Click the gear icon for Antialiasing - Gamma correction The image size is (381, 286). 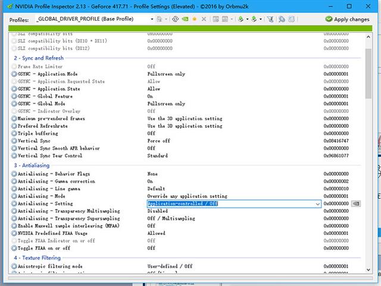tap(14, 181)
